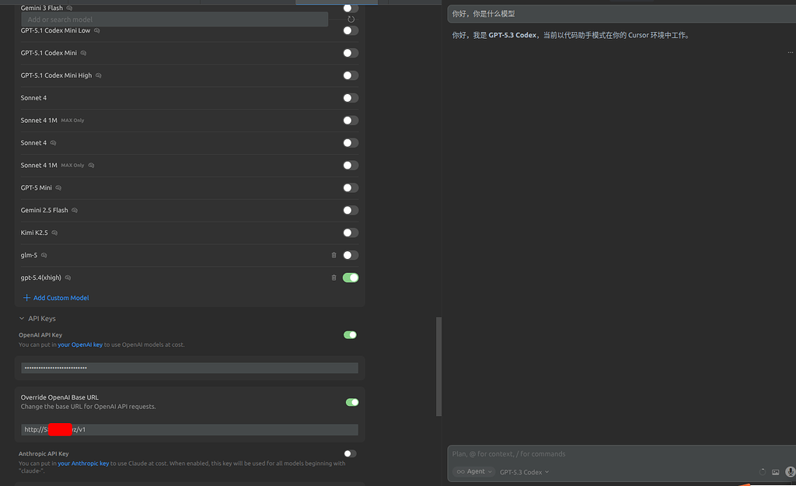
Task: Toggle on Gemini 2.5 Flash model
Action: tap(351, 210)
